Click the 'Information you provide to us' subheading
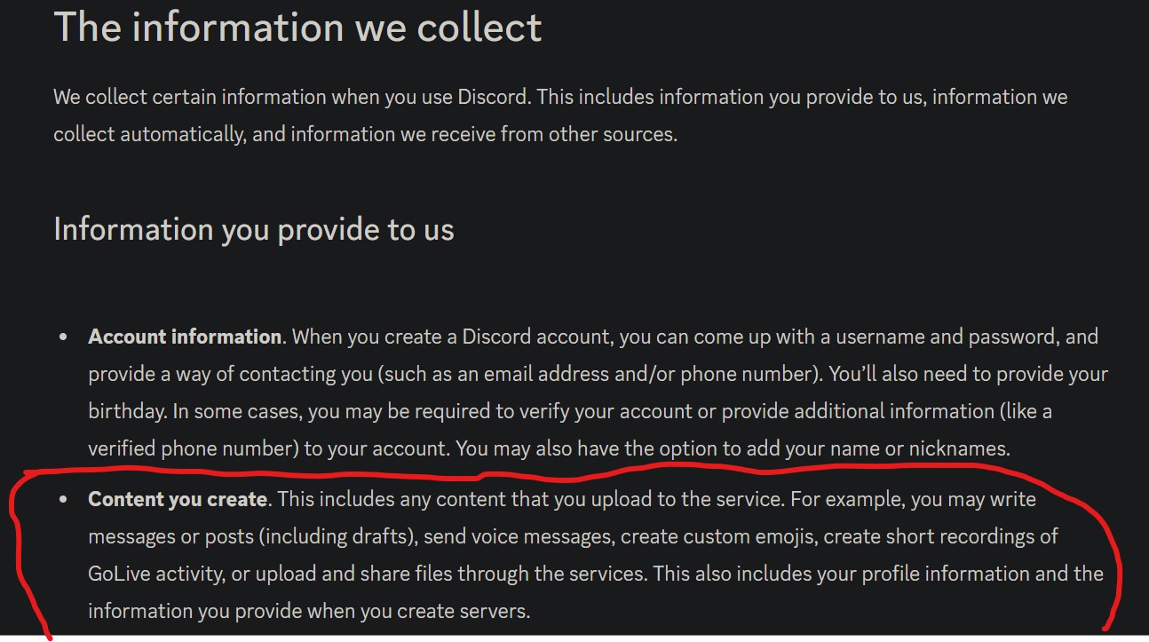Image resolution: width=1149 pixels, height=642 pixels. click(x=254, y=229)
